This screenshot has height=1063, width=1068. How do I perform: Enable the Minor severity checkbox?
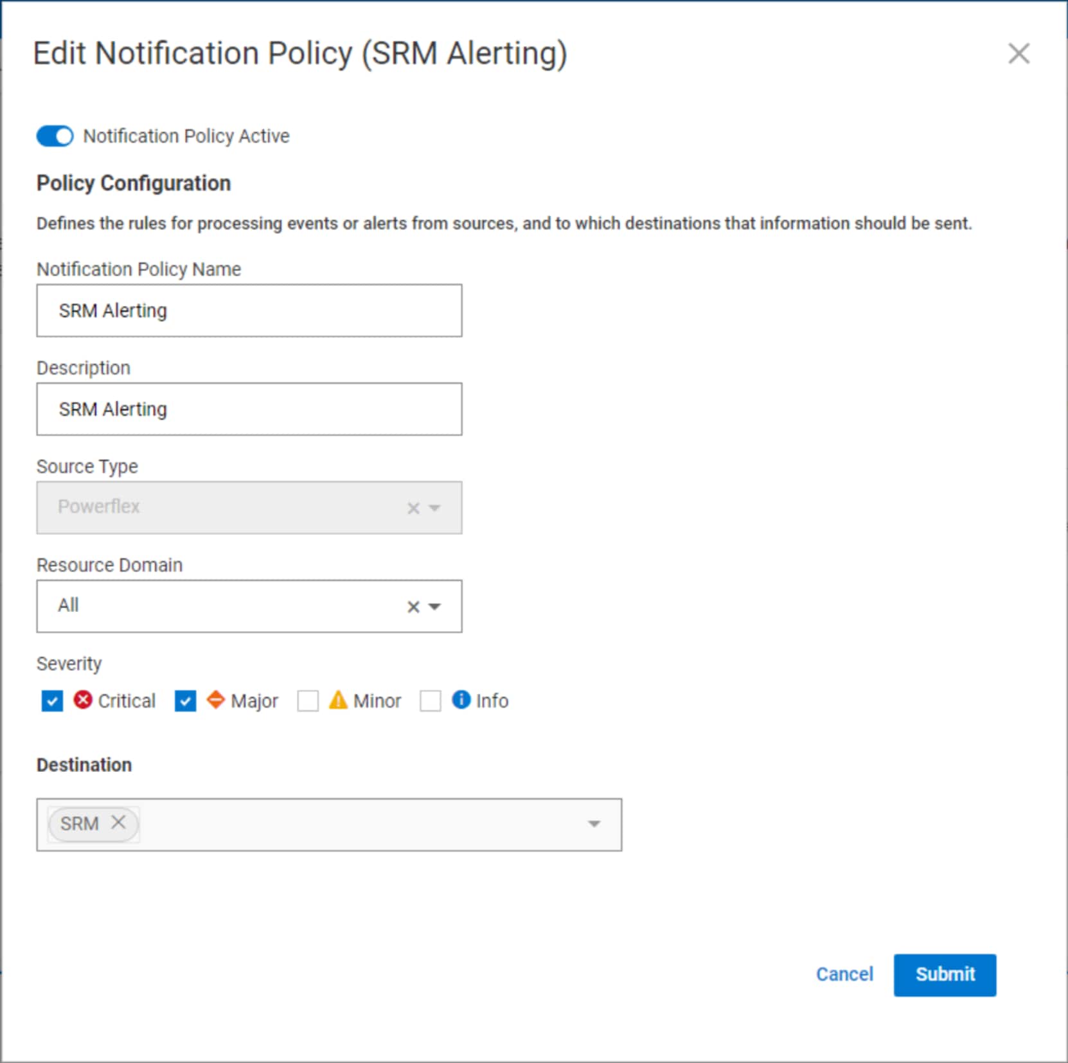point(308,701)
